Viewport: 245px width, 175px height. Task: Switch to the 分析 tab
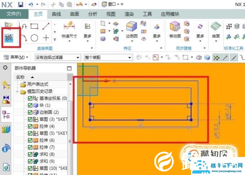tap(92, 14)
